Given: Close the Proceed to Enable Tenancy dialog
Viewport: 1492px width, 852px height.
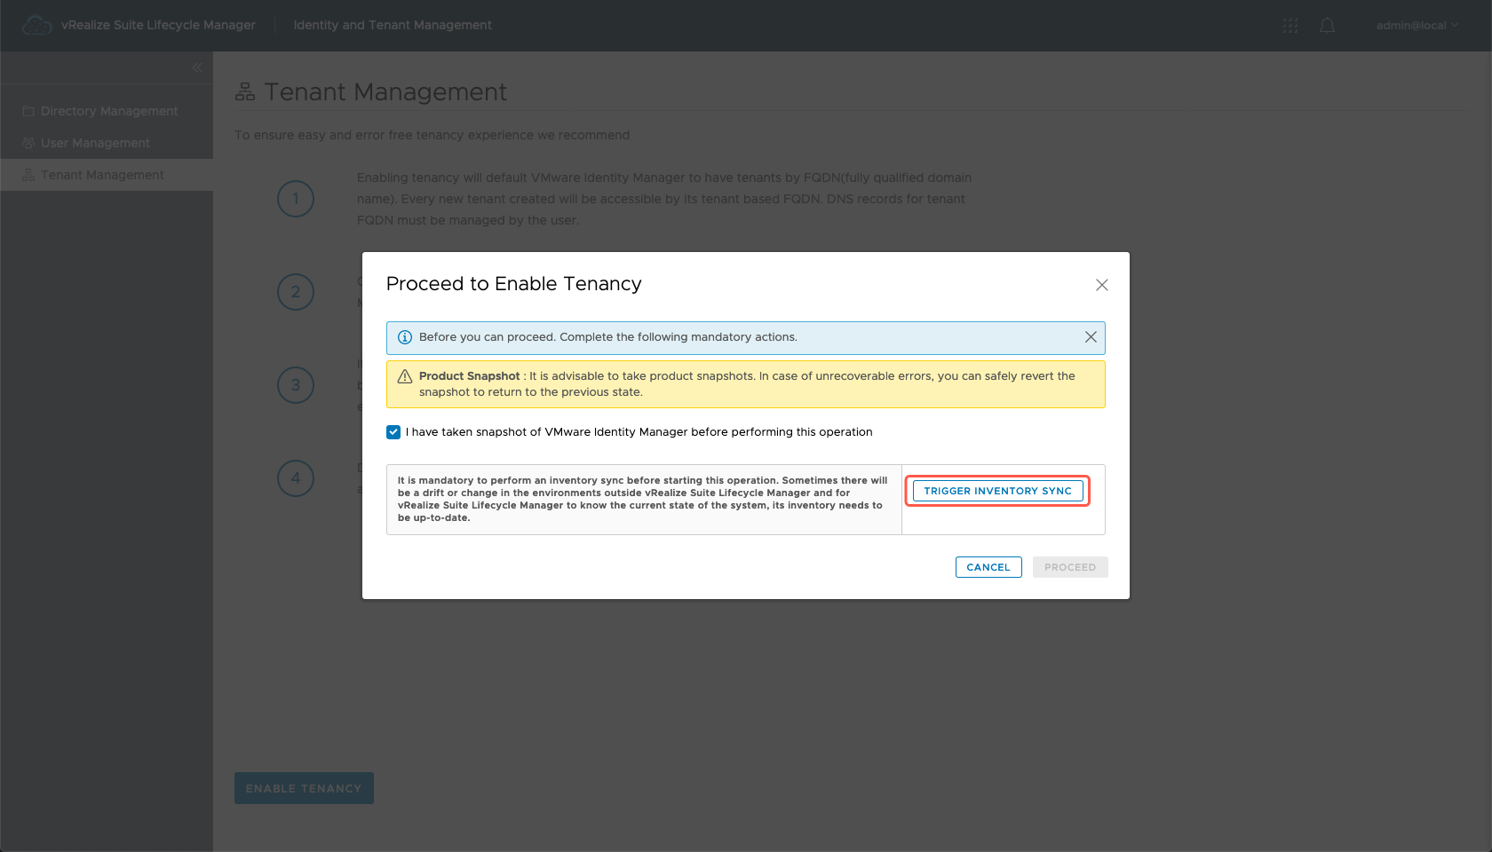Looking at the screenshot, I should click(1101, 285).
